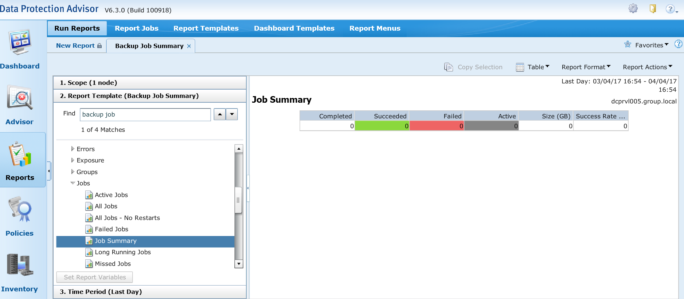
Task: Click the Favorites star icon
Action: 628,44
